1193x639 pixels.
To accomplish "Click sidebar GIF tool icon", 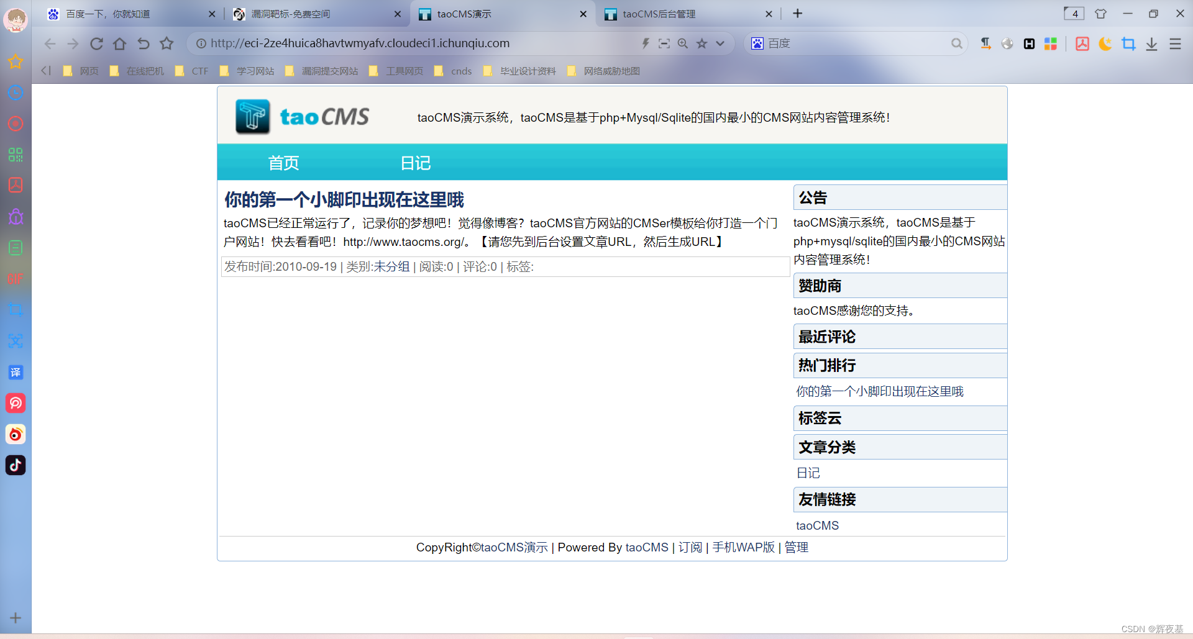I will pos(16,279).
